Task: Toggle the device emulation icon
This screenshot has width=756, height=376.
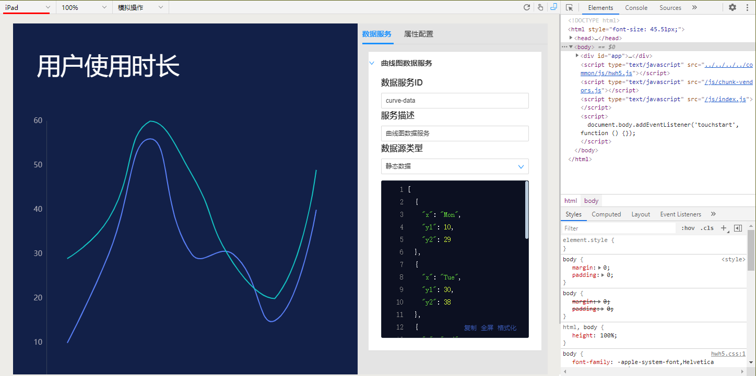Action: [554, 7]
